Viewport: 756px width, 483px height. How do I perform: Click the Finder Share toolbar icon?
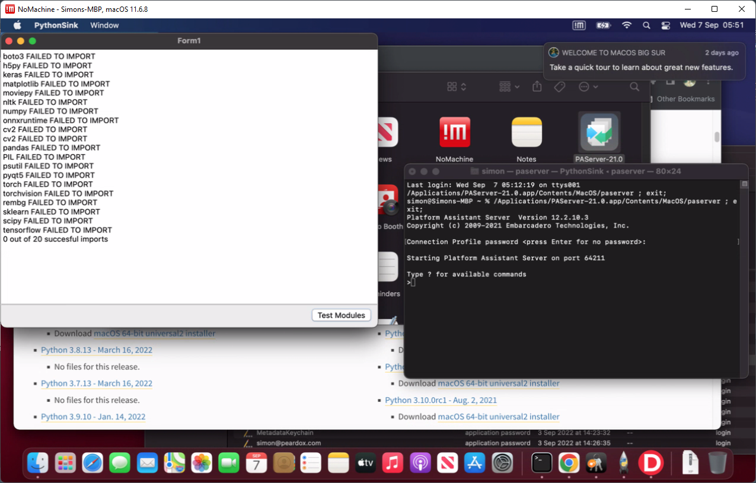coord(537,87)
